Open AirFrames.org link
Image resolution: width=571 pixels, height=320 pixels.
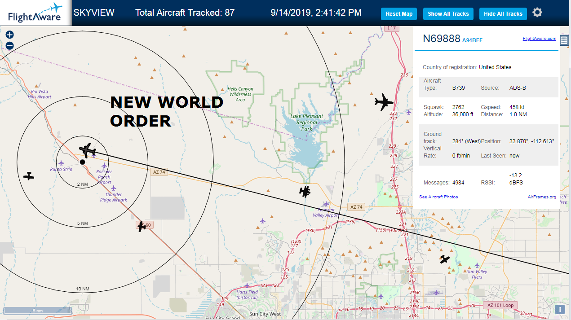542,197
